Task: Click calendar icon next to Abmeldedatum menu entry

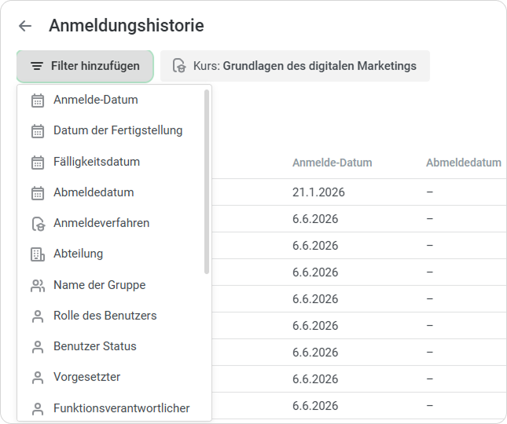Action: [38, 193]
